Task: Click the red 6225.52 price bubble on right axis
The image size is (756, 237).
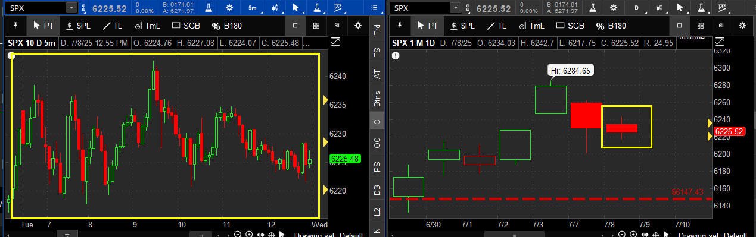Action: (x=729, y=131)
